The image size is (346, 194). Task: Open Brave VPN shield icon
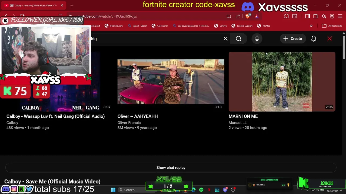[x=332, y=16]
